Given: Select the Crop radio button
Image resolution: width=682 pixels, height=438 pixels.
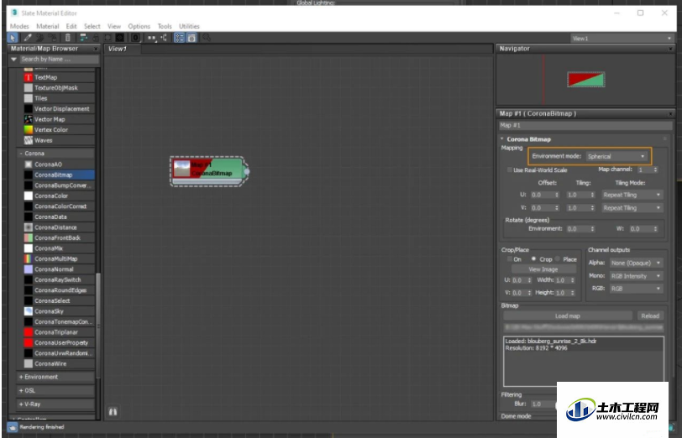Looking at the screenshot, I should (533, 258).
